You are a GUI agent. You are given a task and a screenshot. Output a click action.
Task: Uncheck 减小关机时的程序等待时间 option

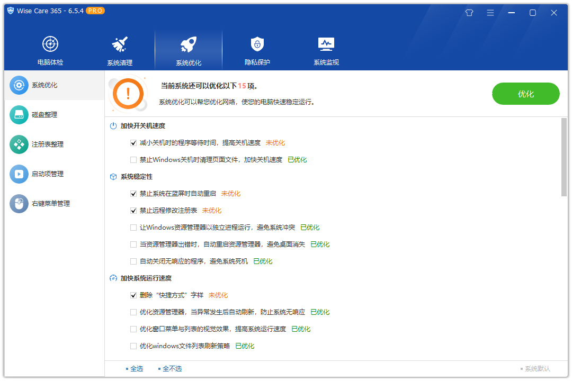(x=133, y=143)
